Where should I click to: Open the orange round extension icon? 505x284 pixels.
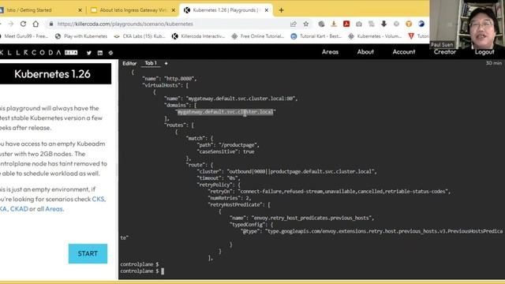[409, 24]
